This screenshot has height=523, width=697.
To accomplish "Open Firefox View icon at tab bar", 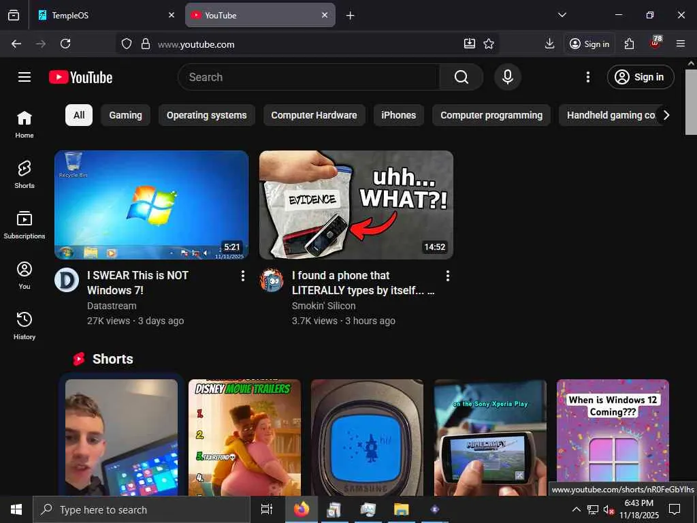I will click(x=14, y=15).
